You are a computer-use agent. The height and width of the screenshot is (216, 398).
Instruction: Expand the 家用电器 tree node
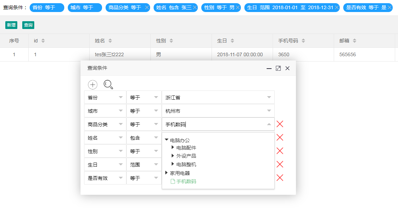click(167, 173)
